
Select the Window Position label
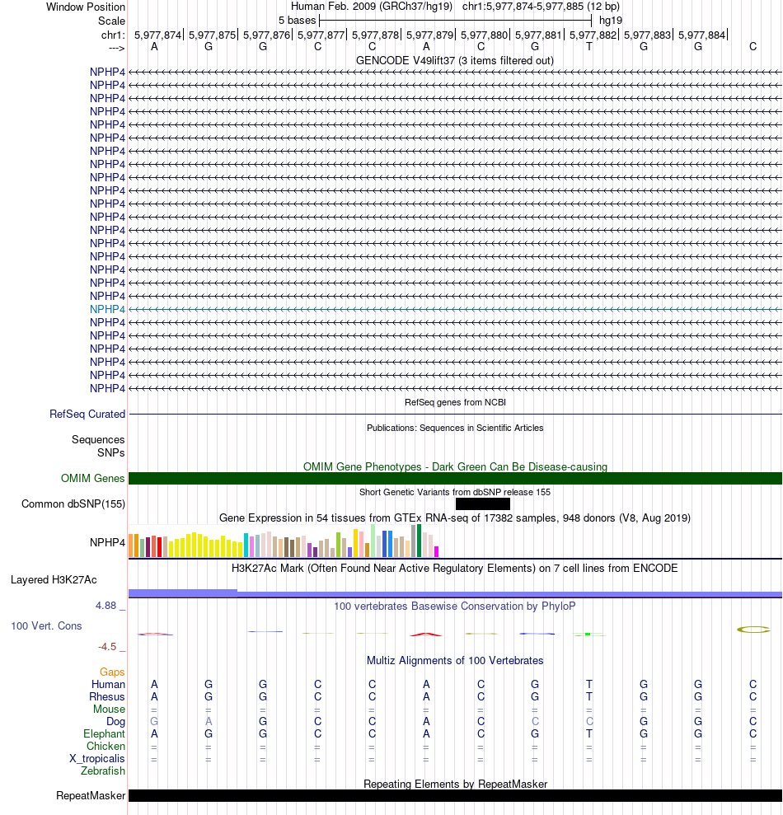click(86, 7)
